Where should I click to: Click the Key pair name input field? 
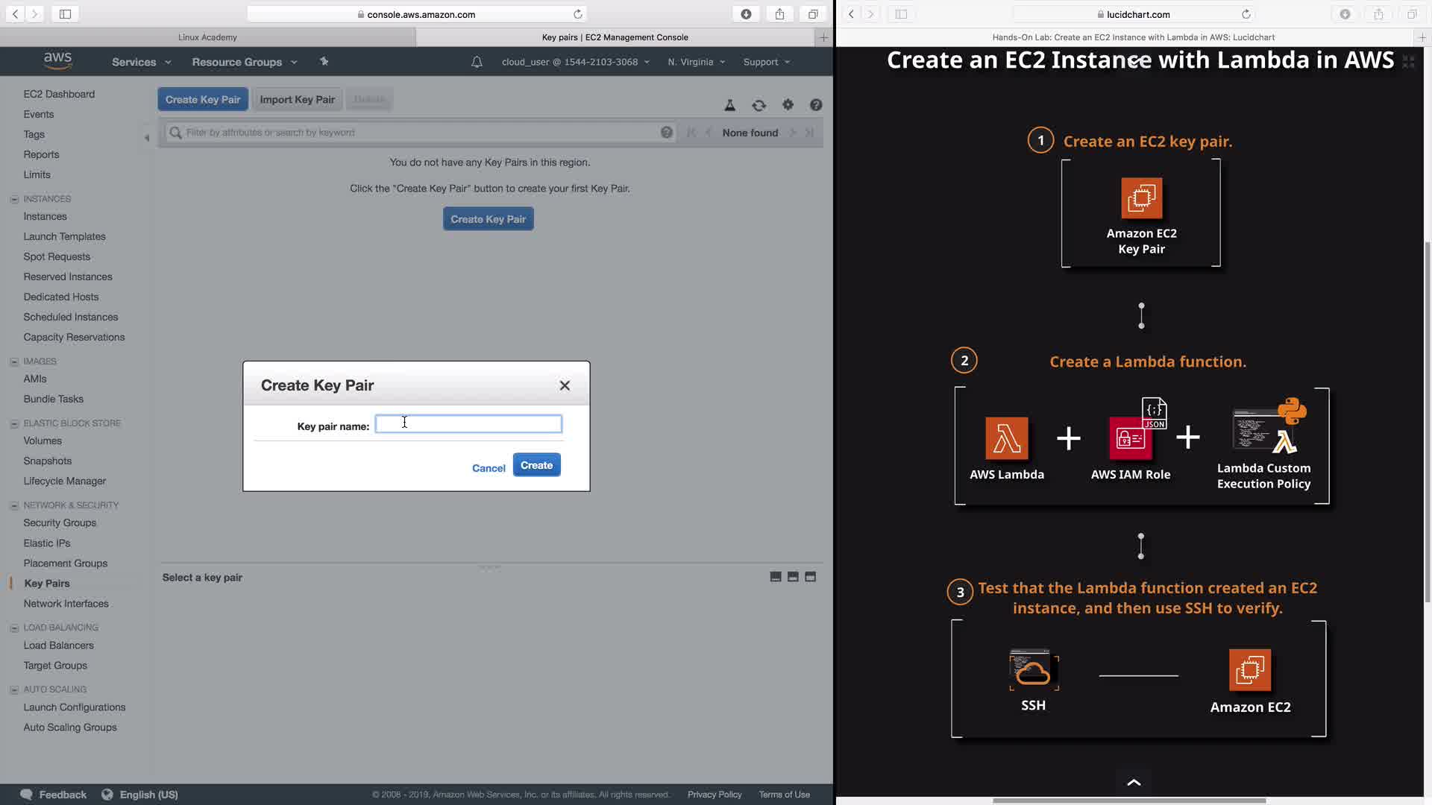pos(468,424)
